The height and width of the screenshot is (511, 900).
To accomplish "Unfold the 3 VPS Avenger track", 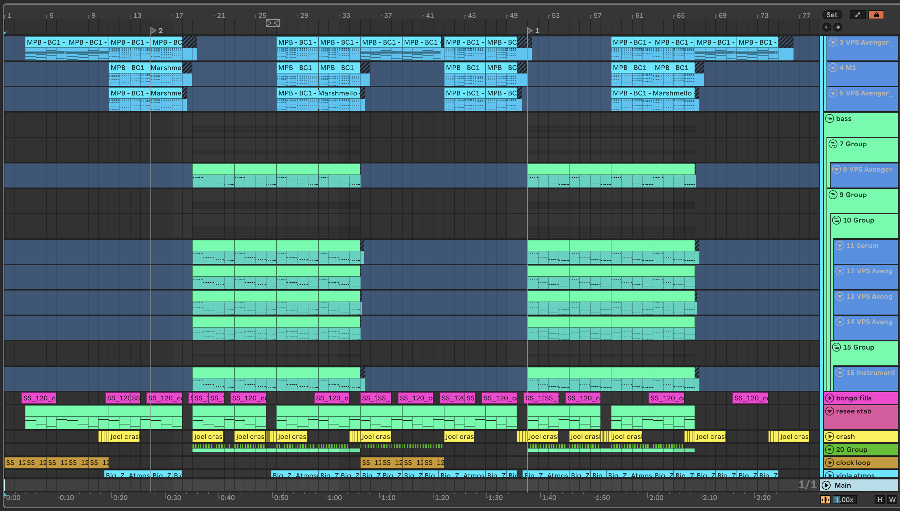I will 833,42.
